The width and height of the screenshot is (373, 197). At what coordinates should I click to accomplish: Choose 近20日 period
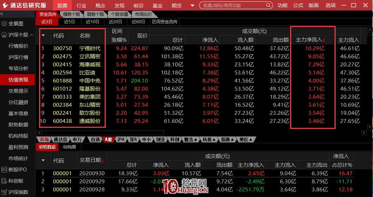pyautogui.click(x=116, y=22)
